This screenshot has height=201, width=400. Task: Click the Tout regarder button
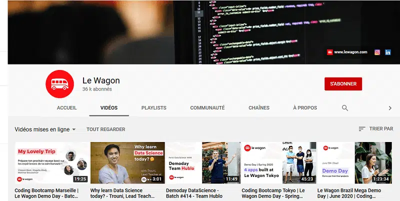106,129
